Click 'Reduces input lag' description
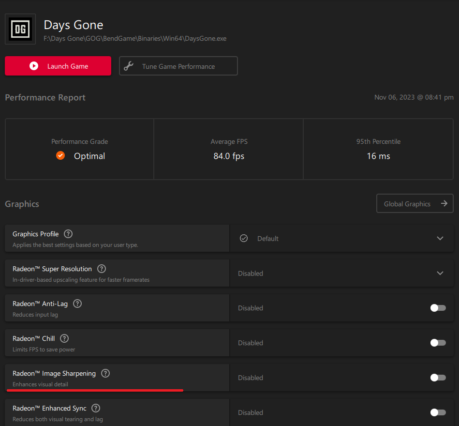 tap(35, 315)
